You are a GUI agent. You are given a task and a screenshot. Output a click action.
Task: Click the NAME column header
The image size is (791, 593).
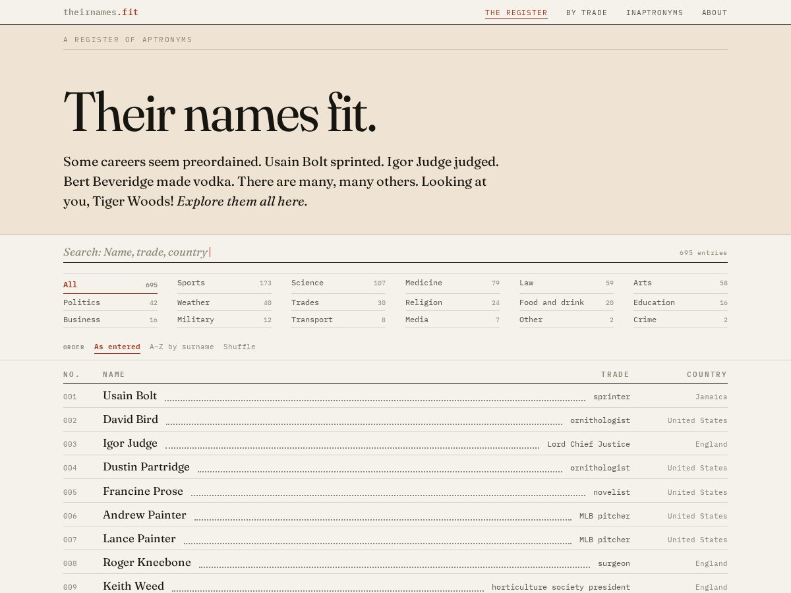coord(114,374)
